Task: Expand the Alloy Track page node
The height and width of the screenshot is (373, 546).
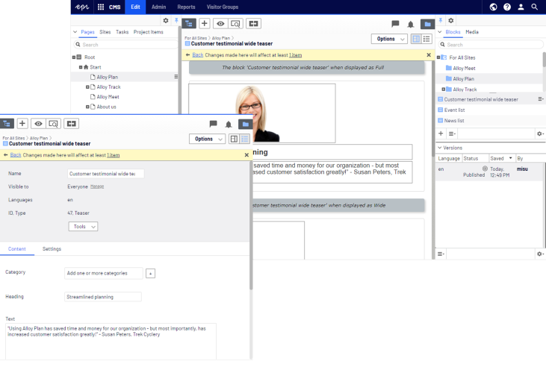Action: [87, 87]
